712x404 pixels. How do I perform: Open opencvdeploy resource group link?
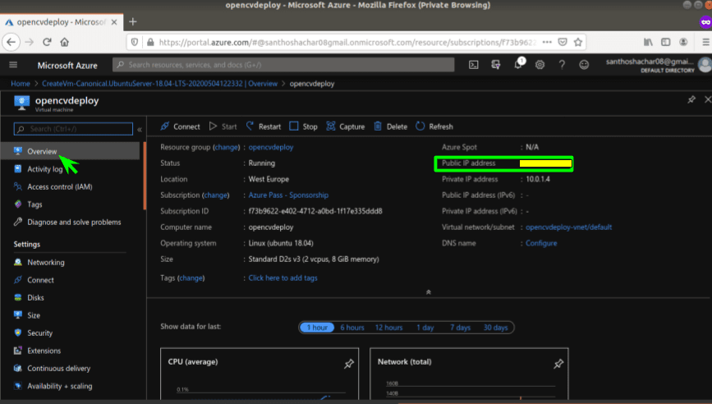click(271, 147)
